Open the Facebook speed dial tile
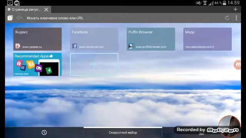This screenshot has width=246, height=138. 94,39
